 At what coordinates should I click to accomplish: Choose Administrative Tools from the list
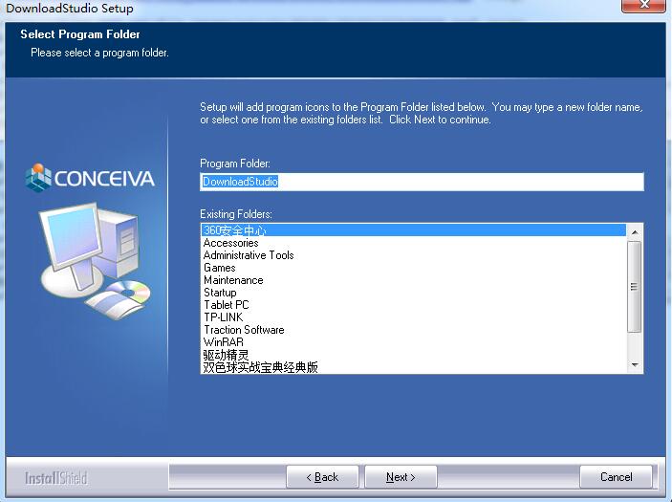249,255
